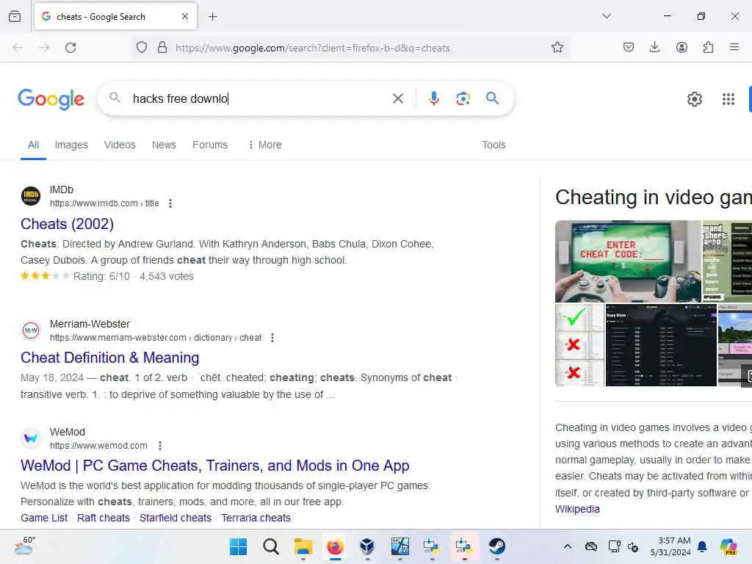Open the tracking protection shield
The image size is (752, 564).
[142, 48]
